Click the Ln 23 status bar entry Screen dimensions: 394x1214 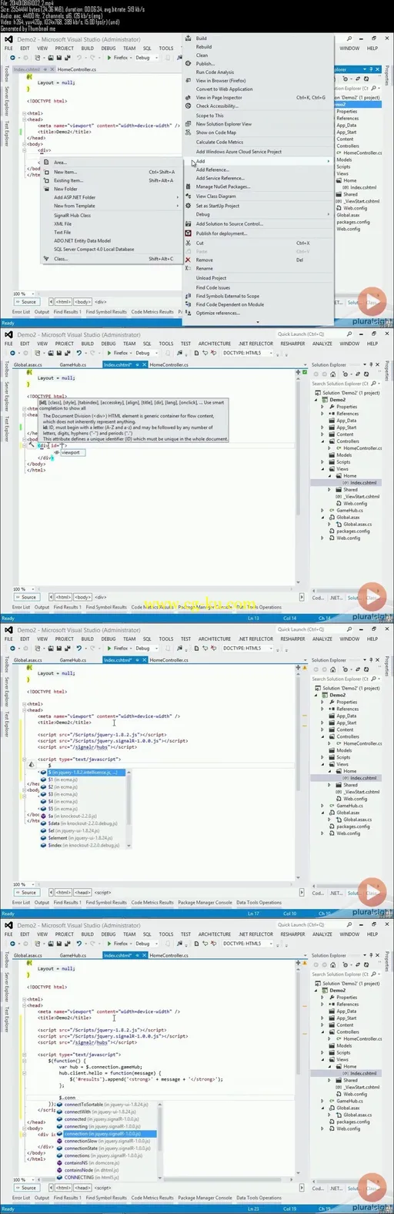coord(254,1209)
